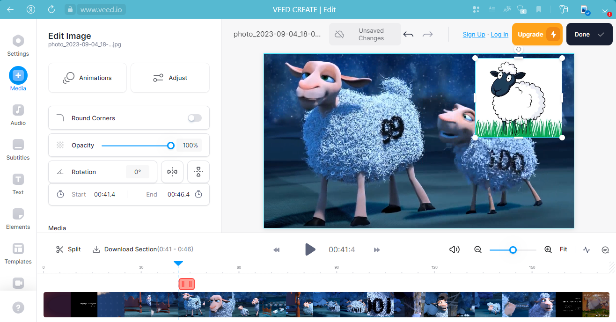Screen dimensions: 616x322
Task: Mute audio with the volume icon
Action: point(454,249)
